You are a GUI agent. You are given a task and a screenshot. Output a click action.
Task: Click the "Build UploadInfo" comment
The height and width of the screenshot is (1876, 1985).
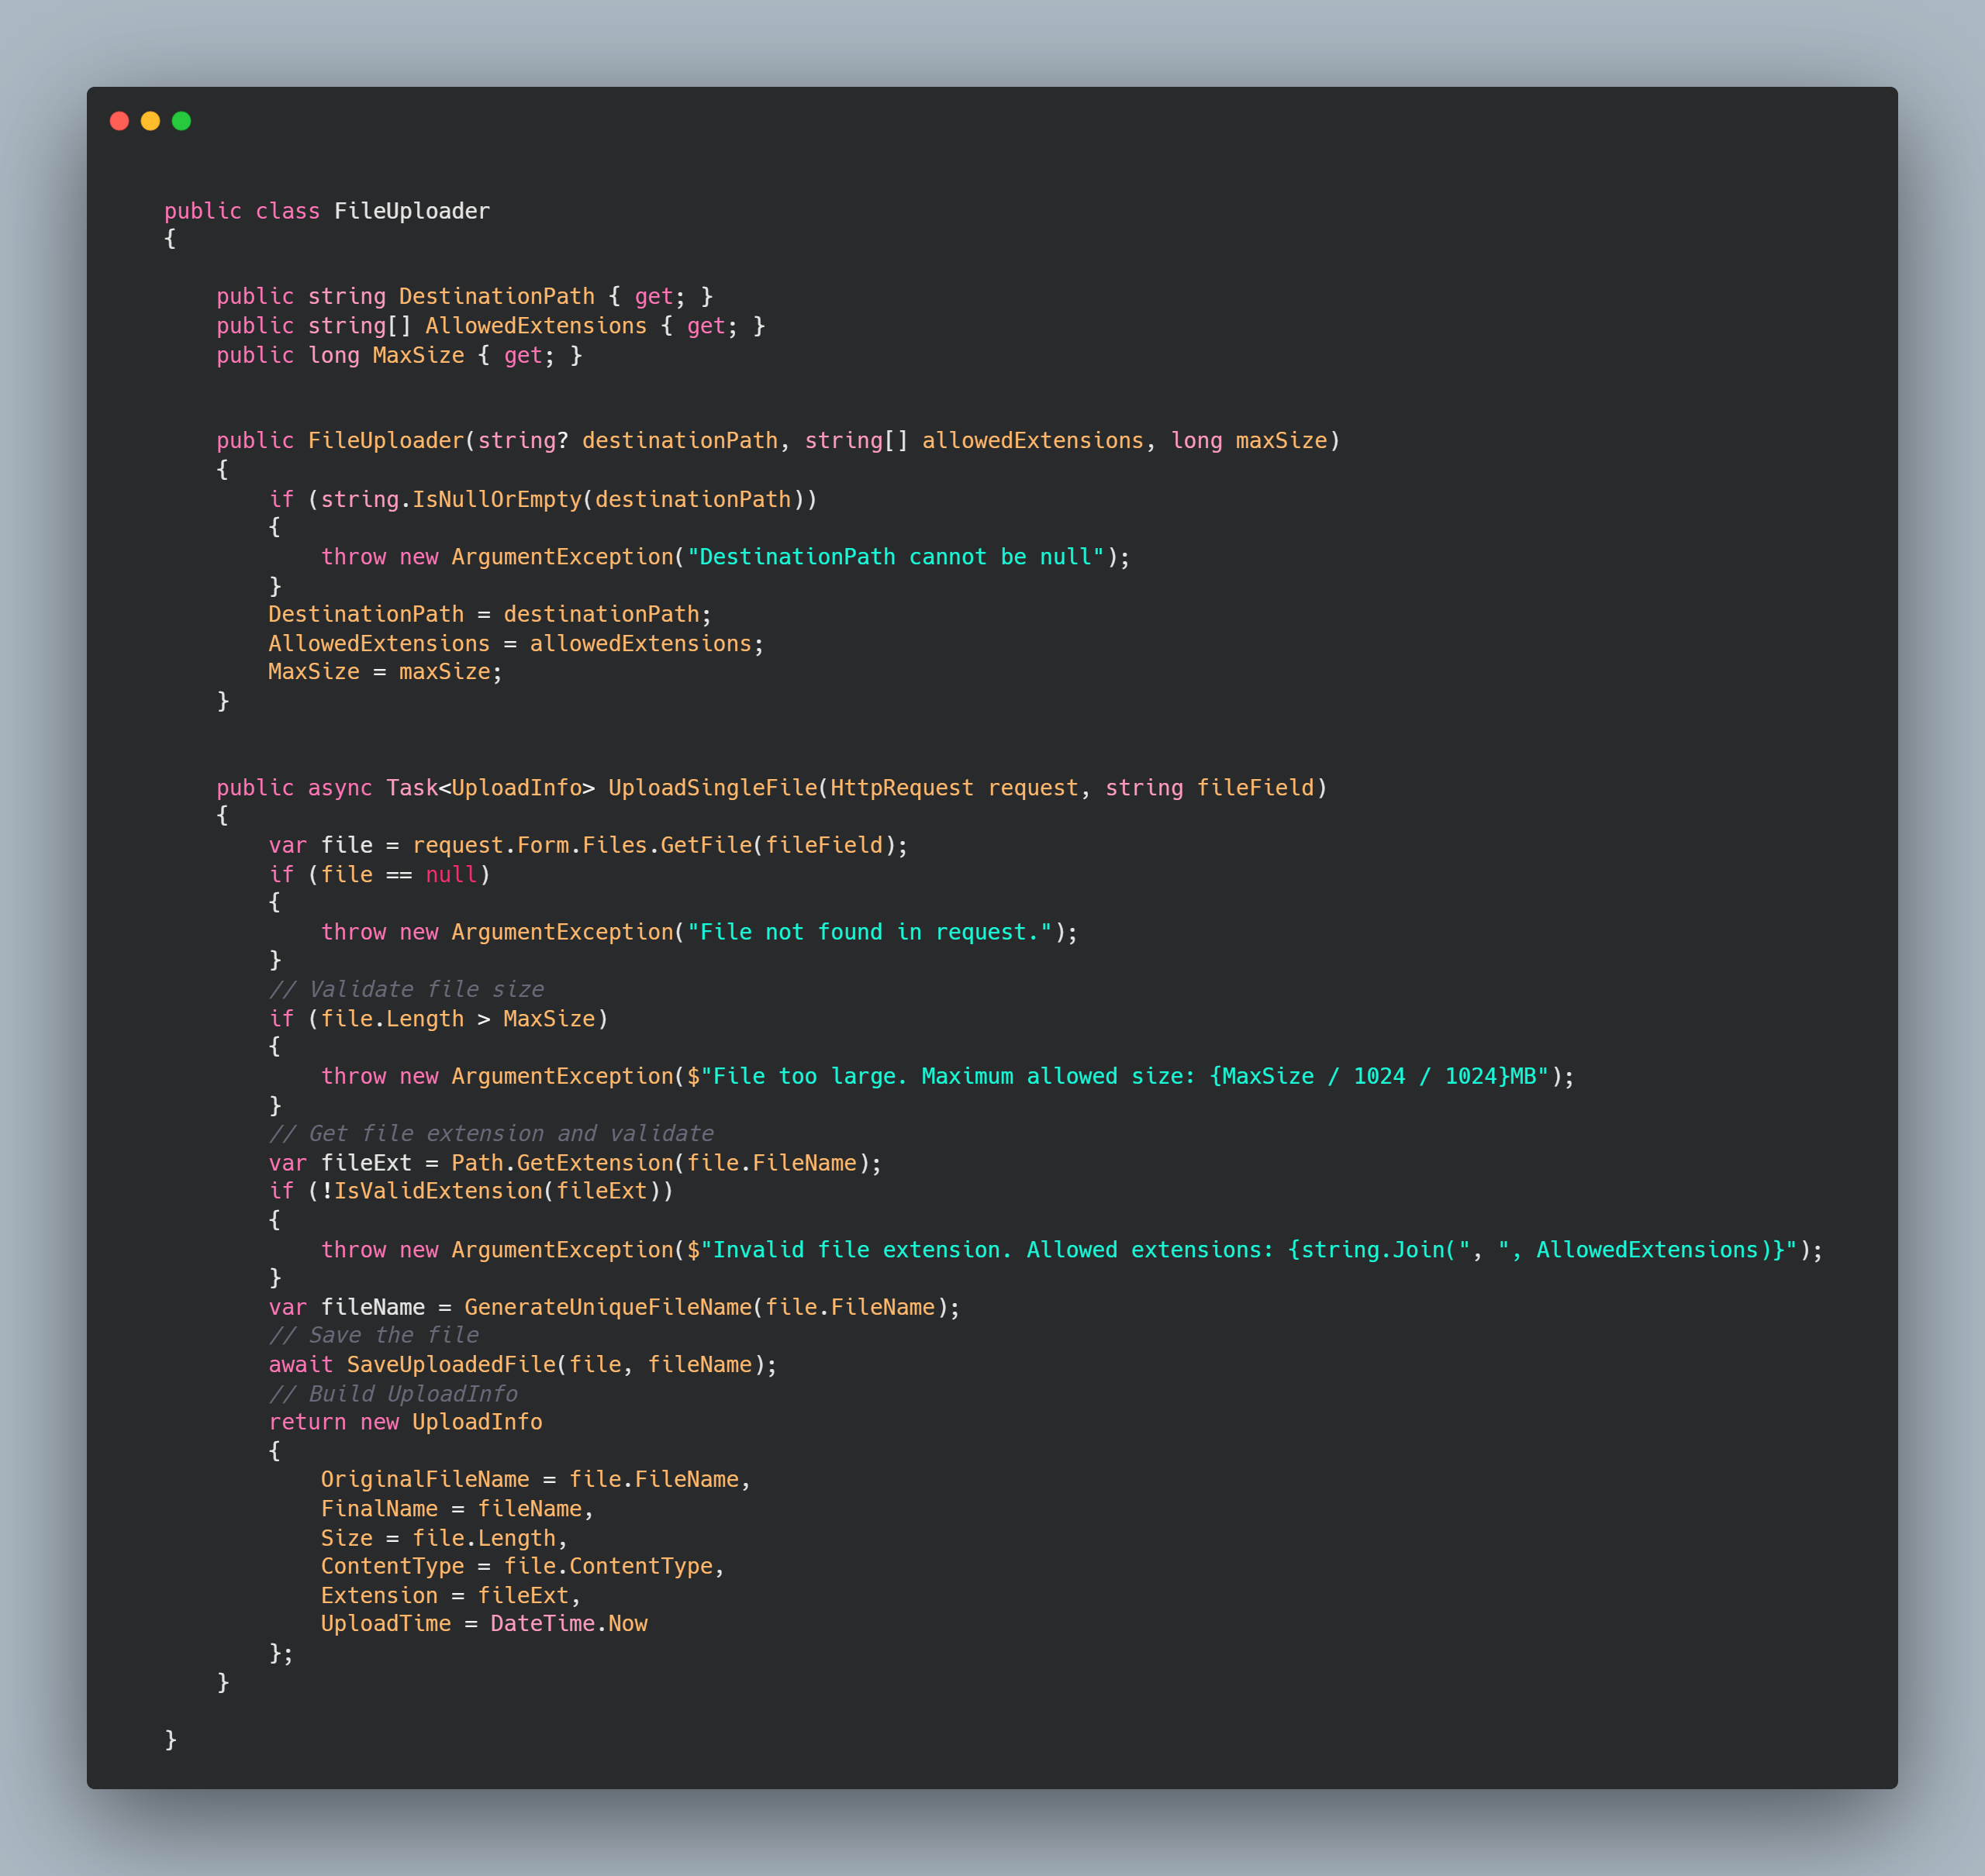point(393,1394)
